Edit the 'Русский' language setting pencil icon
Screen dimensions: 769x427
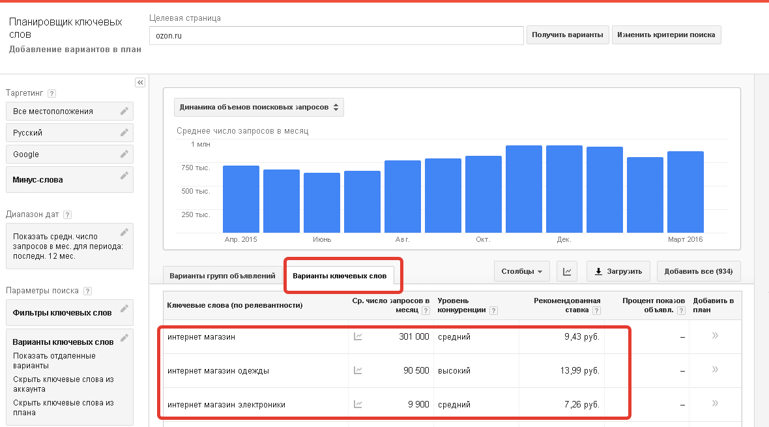(124, 132)
